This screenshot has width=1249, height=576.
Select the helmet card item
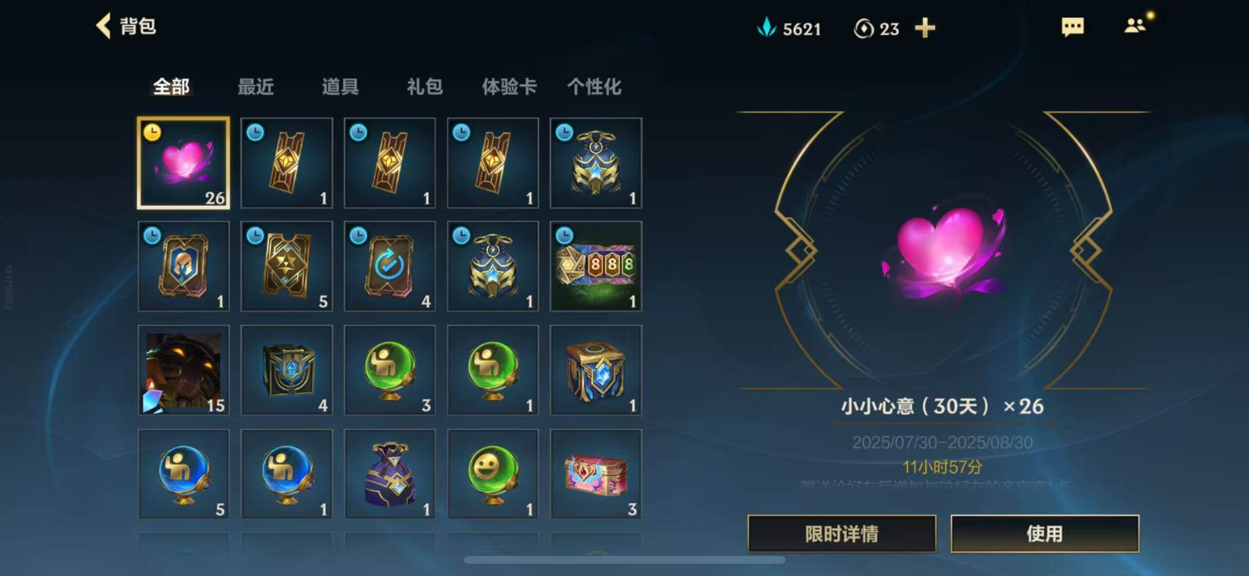point(184,266)
